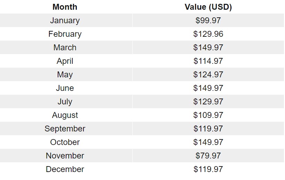Click the $109.97 August value

pos(208,115)
